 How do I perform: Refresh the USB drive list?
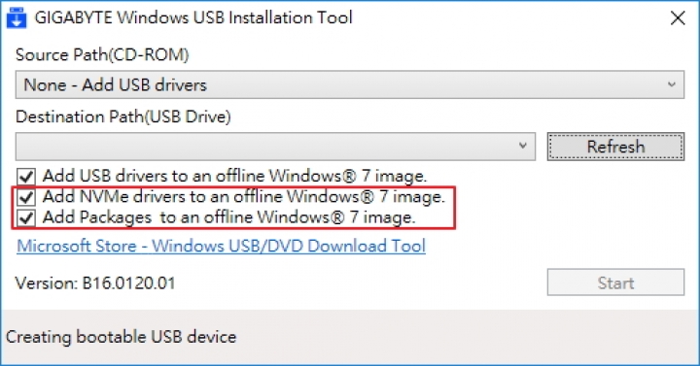coord(615,147)
